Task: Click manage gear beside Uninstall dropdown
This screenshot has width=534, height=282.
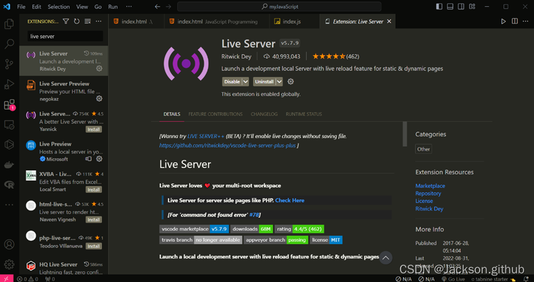Action: point(291,81)
